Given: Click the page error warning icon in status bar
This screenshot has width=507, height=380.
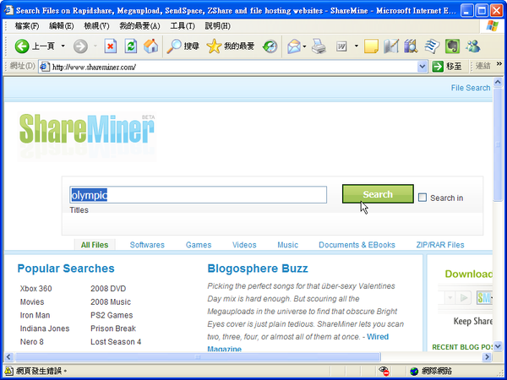Looking at the screenshot, I should coord(8,371).
